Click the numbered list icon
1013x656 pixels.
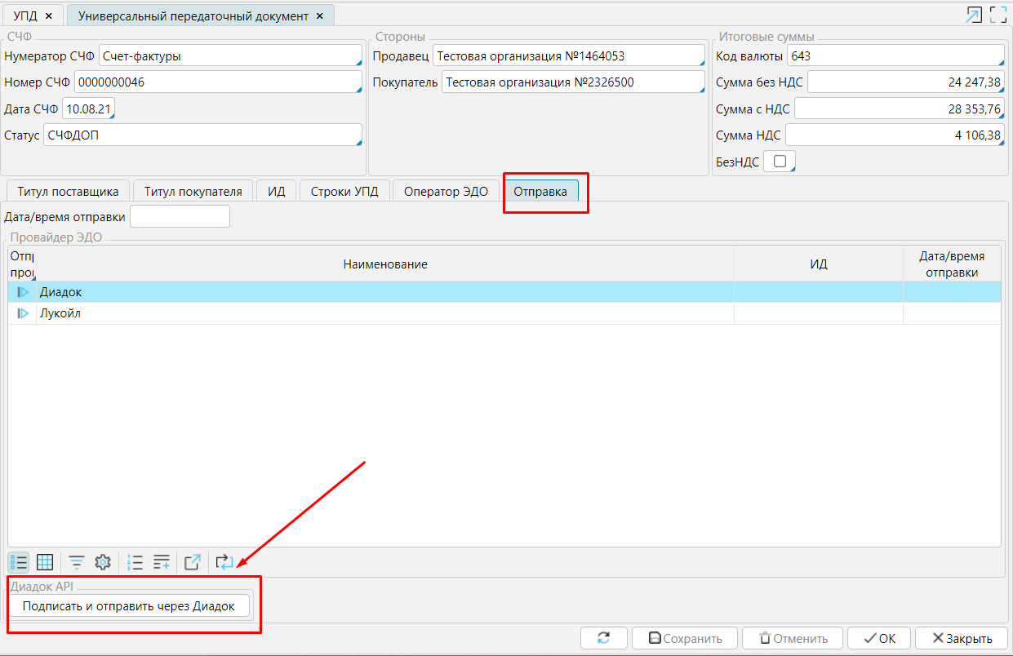point(136,562)
